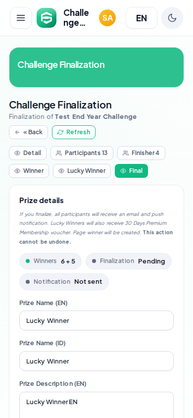
Task: Open the Finisher 4 tab
Action: click(141, 153)
